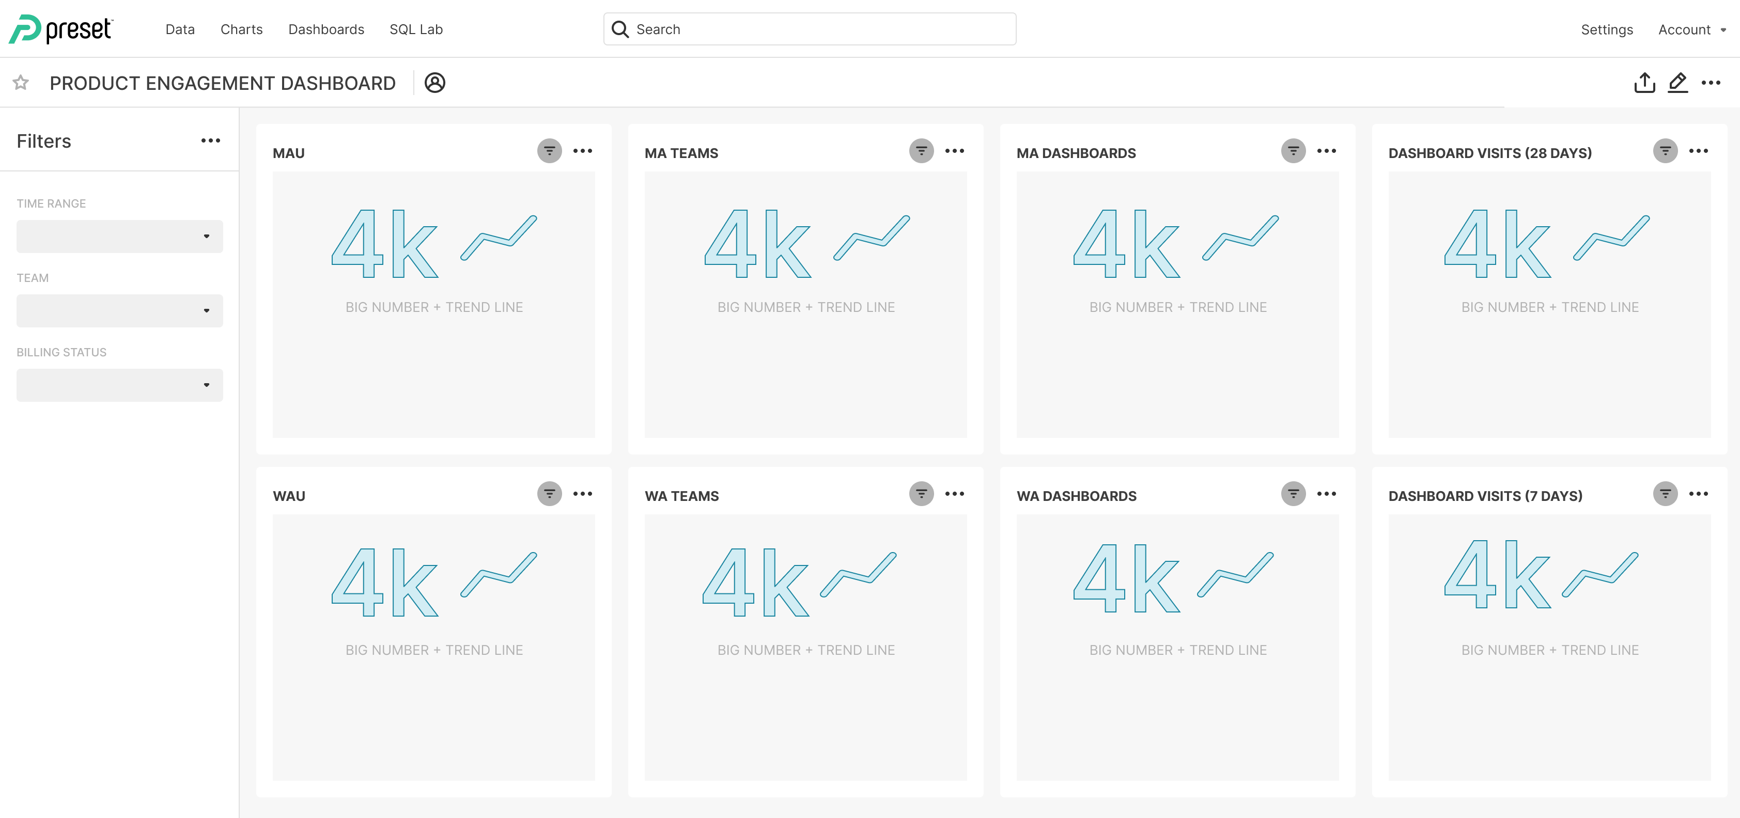The width and height of the screenshot is (1740, 818).
Task: Click filter icon on Dashboard Visits (28 Days)
Action: point(1665,150)
